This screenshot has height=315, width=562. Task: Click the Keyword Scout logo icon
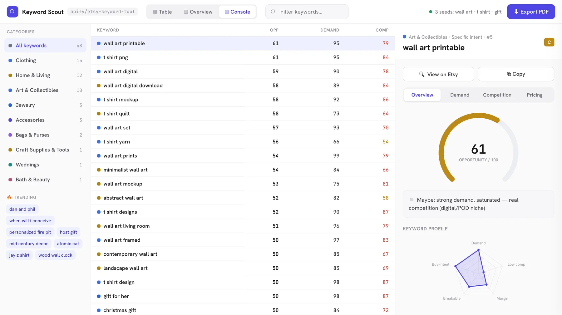click(x=12, y=12)
